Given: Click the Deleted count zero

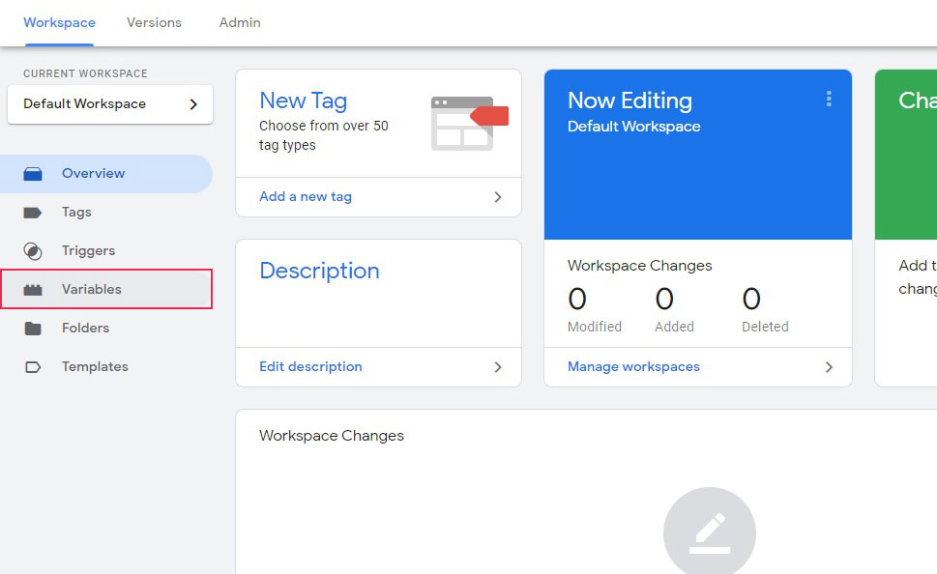Looking at the screenshot, I should (x=751, y=299).
